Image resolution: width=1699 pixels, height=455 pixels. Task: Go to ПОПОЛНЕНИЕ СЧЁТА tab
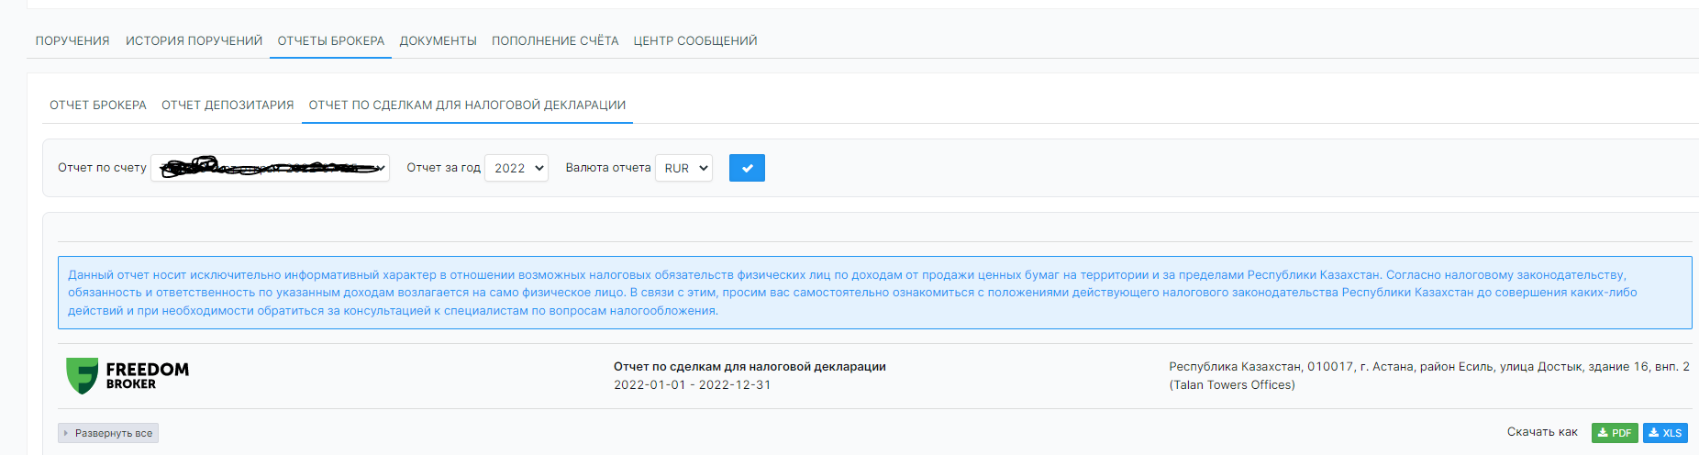(x=555, y=41)
